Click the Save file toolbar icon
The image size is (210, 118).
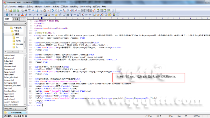(14, 10)
